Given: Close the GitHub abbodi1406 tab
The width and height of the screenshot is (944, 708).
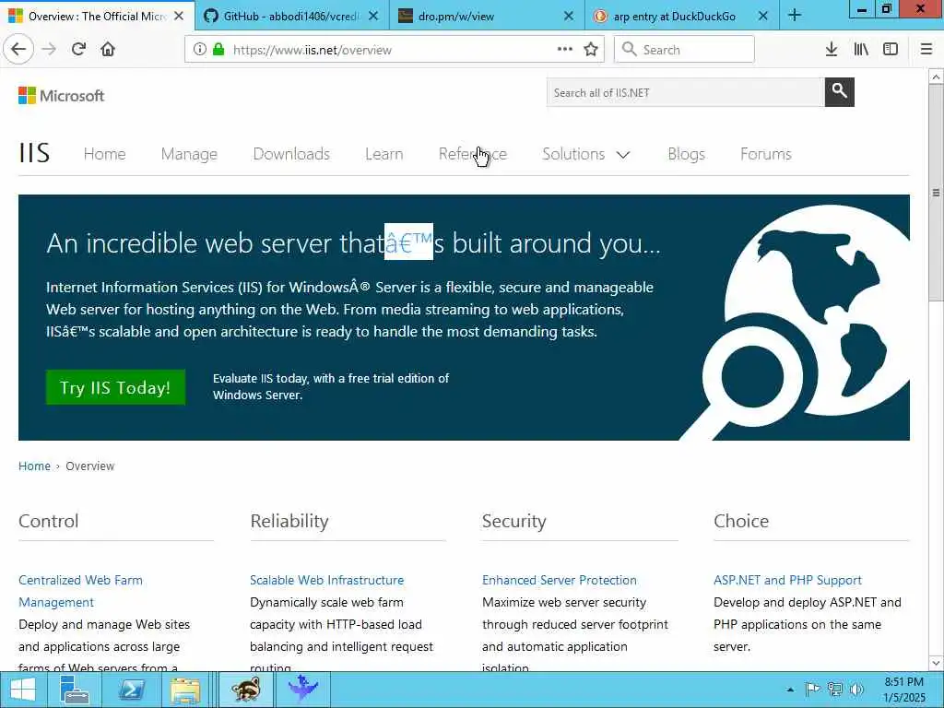Looking at the screenshot, I should (373, 17).
